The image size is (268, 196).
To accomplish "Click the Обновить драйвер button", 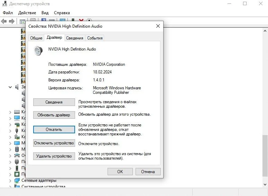I will [x=54, y=115].
